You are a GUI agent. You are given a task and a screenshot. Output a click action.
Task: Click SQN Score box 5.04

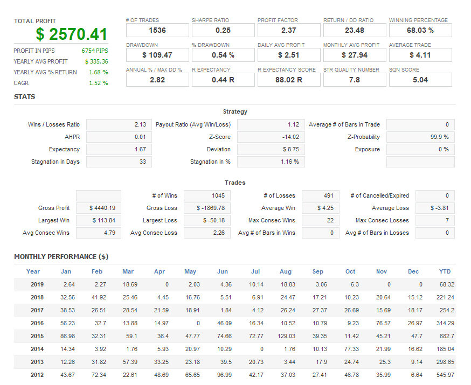tap(420, 80)
